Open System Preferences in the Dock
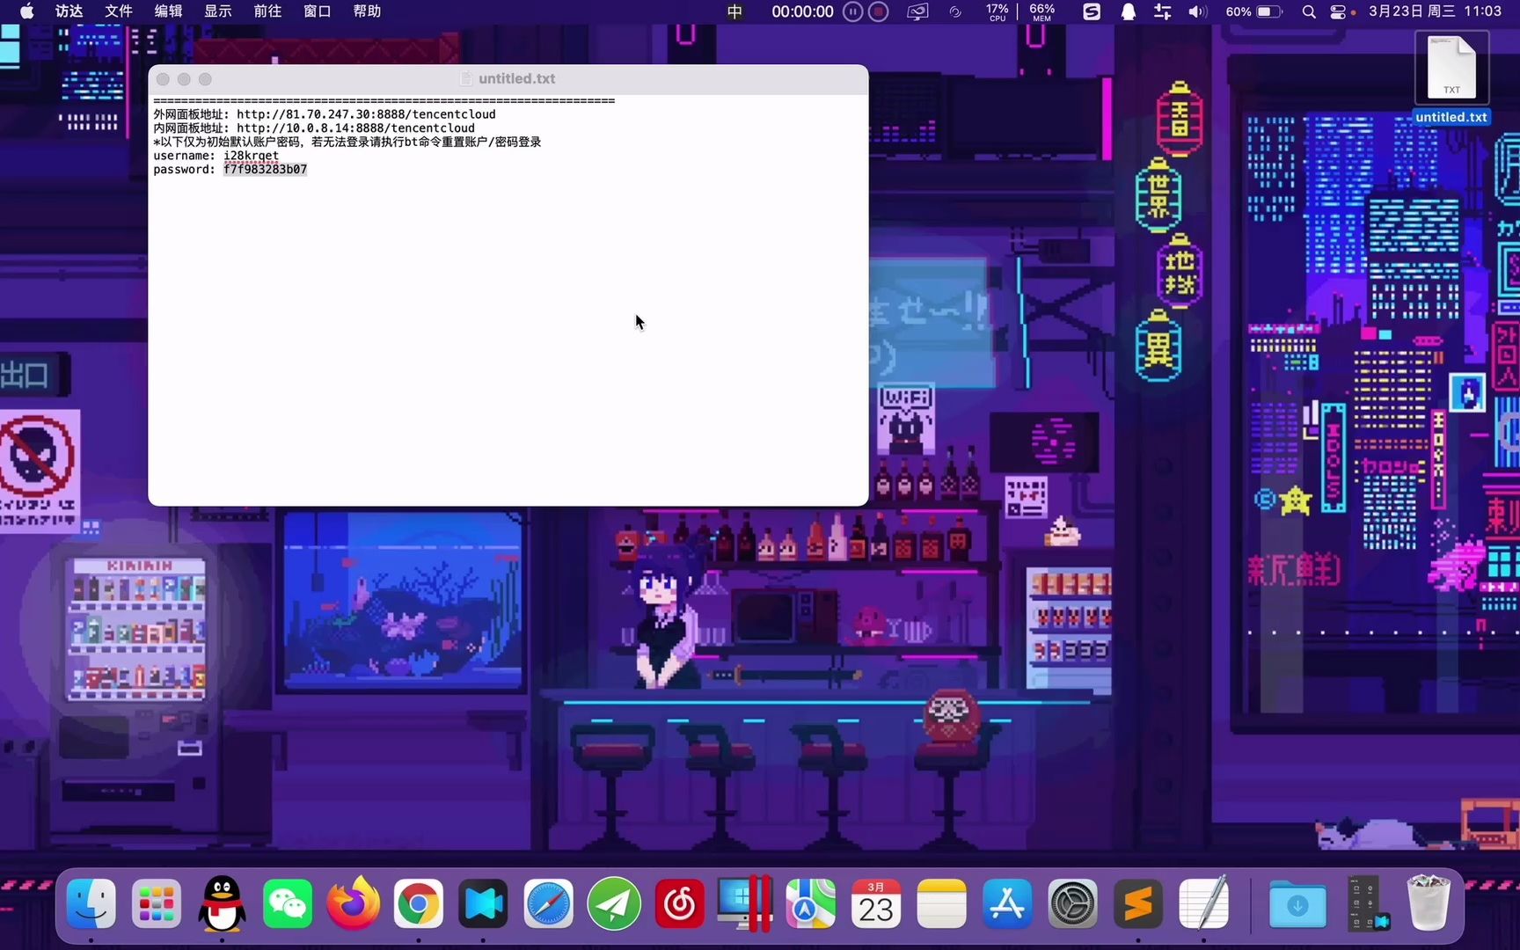Viewport: 1520px width, 950px height. click(1072, 903)
